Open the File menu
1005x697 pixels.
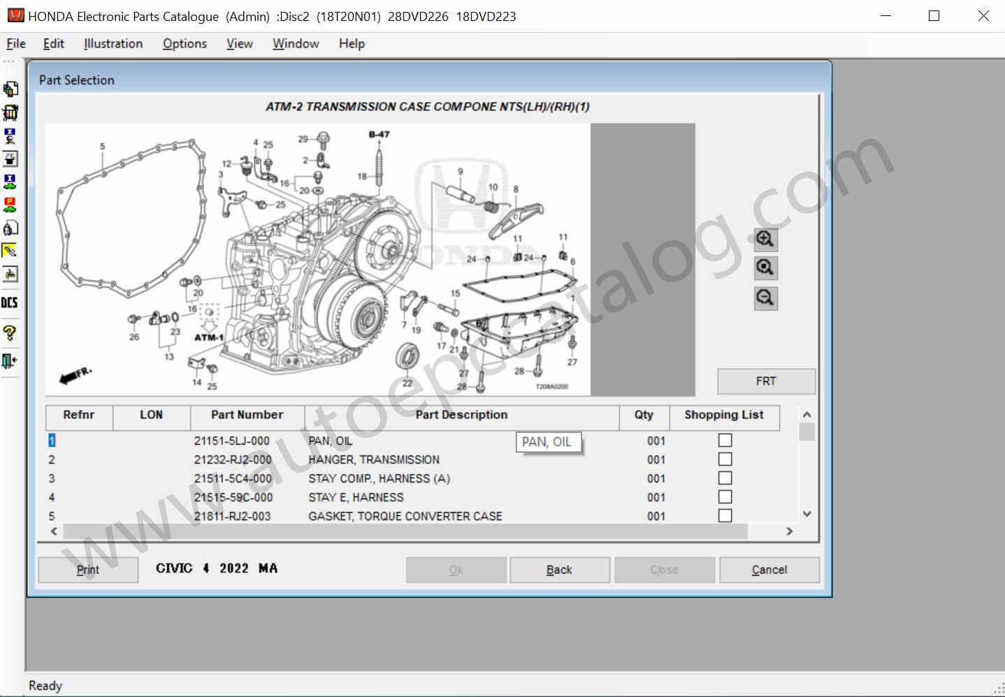(x=16, y=43)
